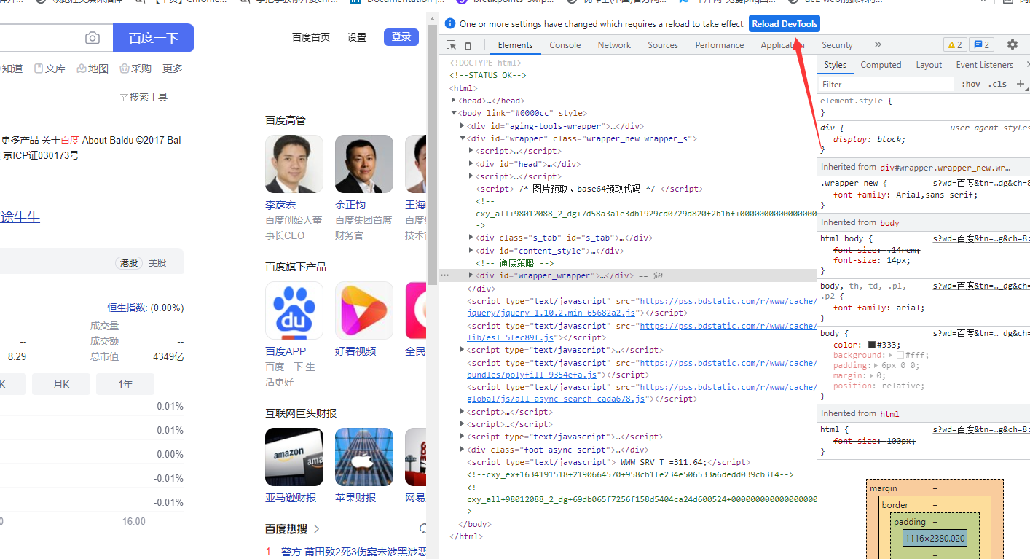This screenshot has height=559, width=1030.
Task: Toggle the :hov pseudo-class state control
Action: point(970,84)
